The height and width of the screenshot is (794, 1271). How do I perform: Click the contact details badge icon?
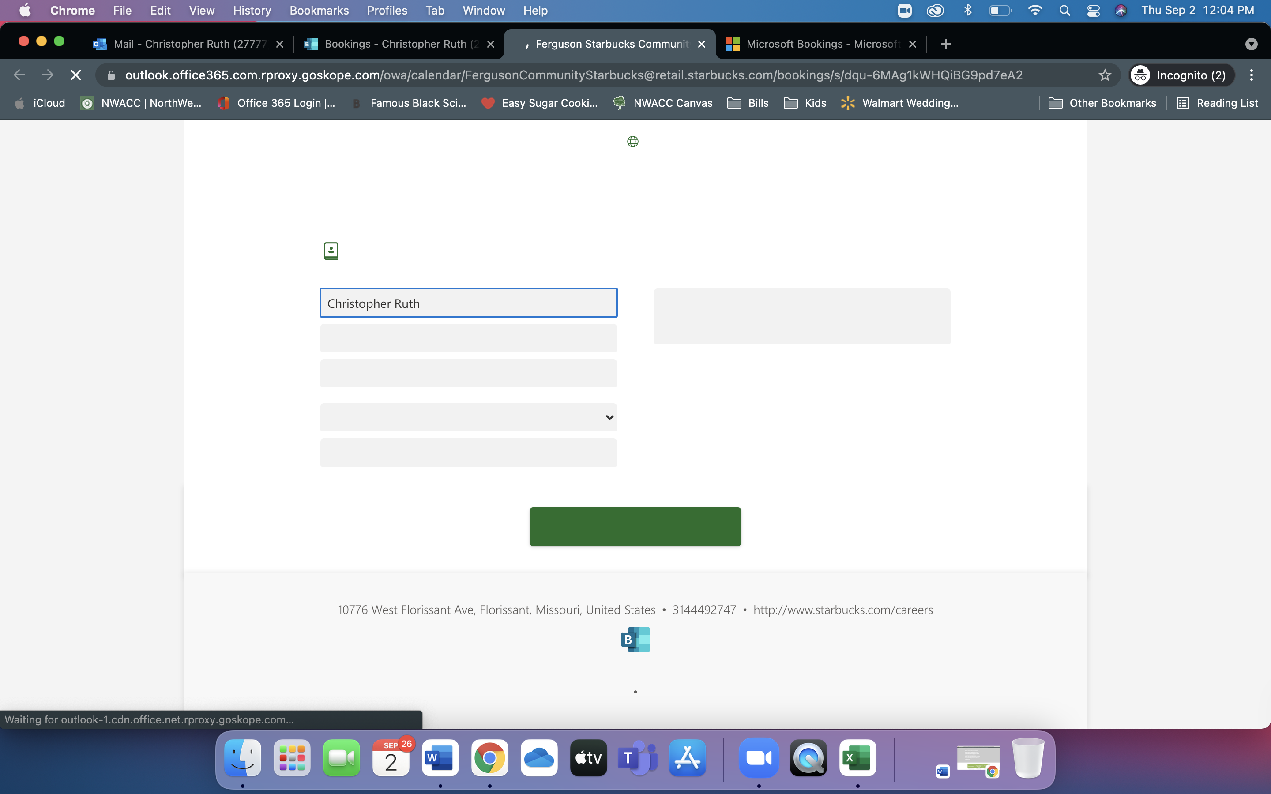(x=331, y=251)
